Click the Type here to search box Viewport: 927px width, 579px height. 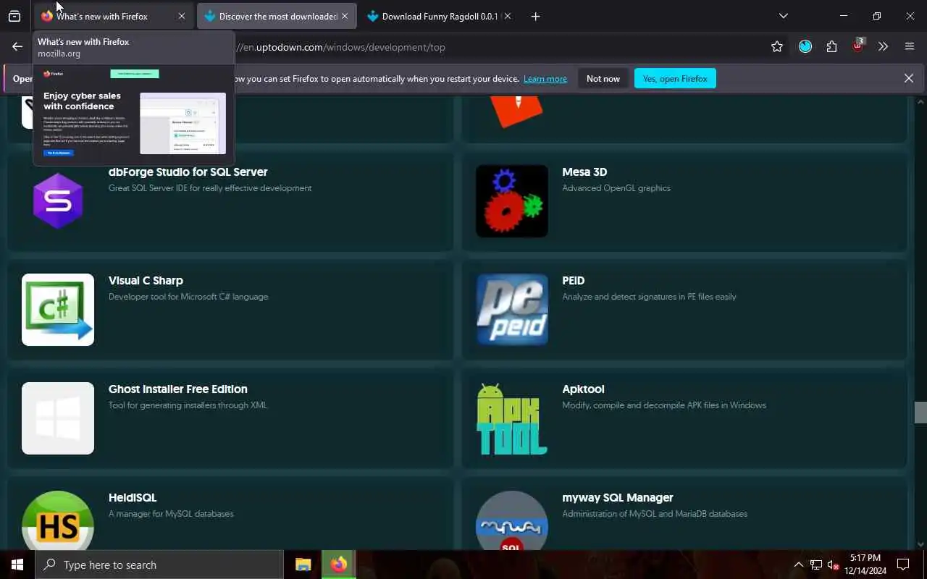(x=159, y=565)
